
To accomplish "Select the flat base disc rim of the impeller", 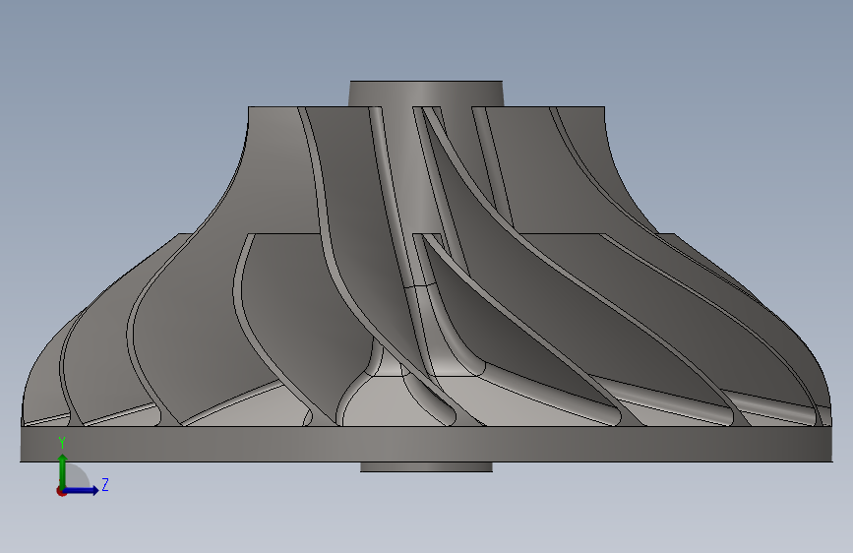I will [x=426, y=444].
